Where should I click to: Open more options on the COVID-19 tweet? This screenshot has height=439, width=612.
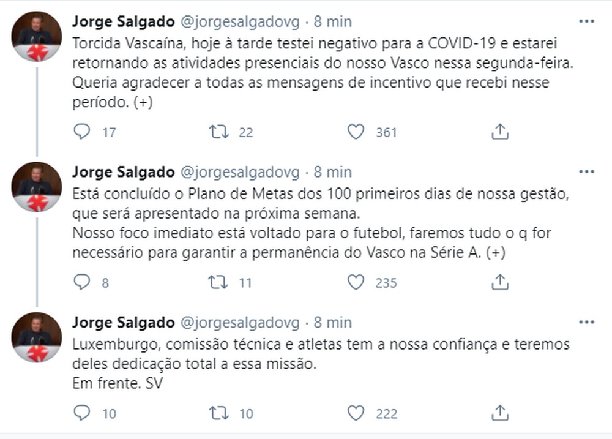coord(586,21)
